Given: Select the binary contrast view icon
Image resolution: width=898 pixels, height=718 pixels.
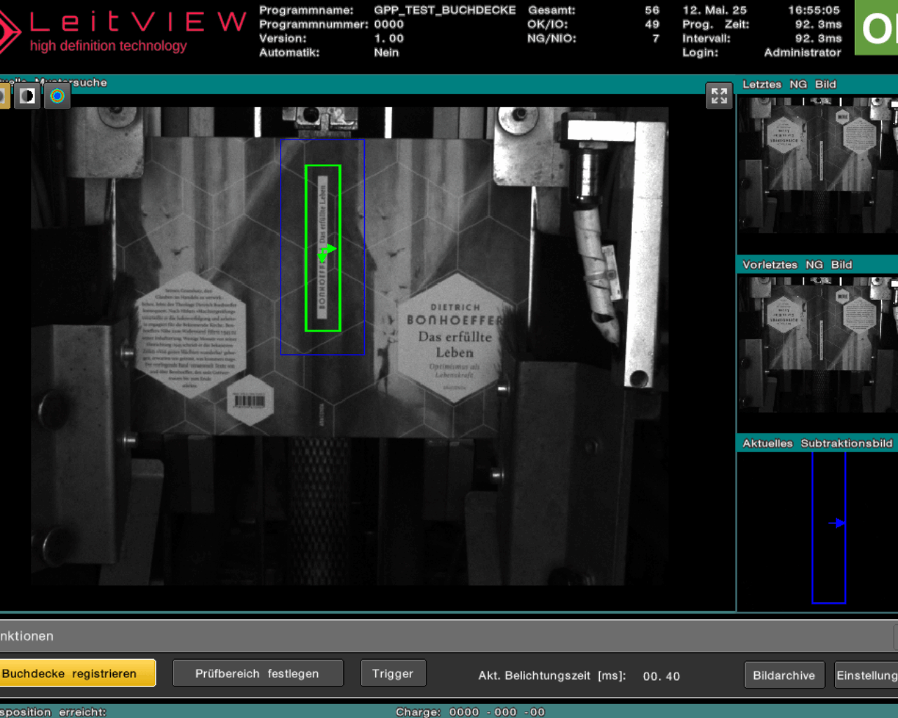Looking at the screenshot, I should (27, 96).
